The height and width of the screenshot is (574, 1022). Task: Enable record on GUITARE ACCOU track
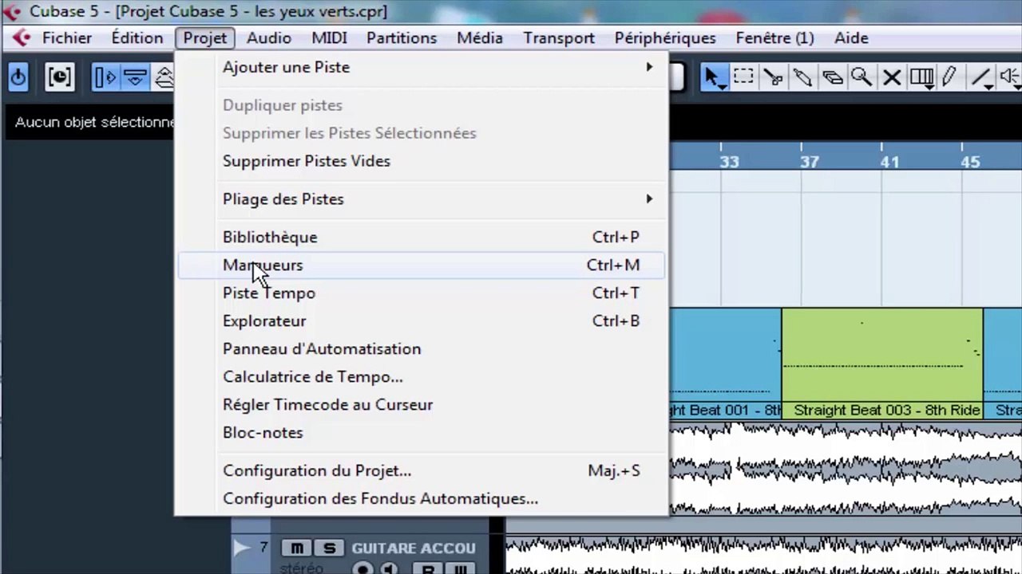click(364, 568)
